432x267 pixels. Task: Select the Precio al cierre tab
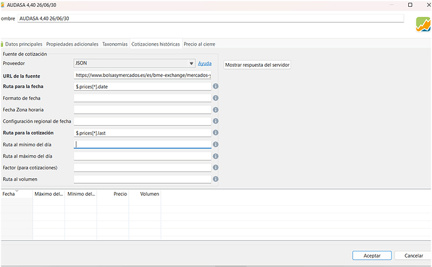tap(200, 44)
